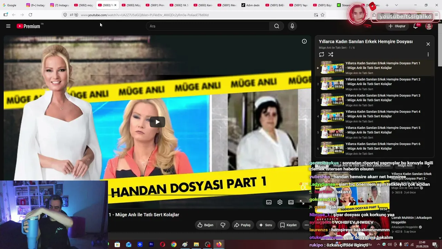Bookmark this page with the star

(x=323, y=15)
